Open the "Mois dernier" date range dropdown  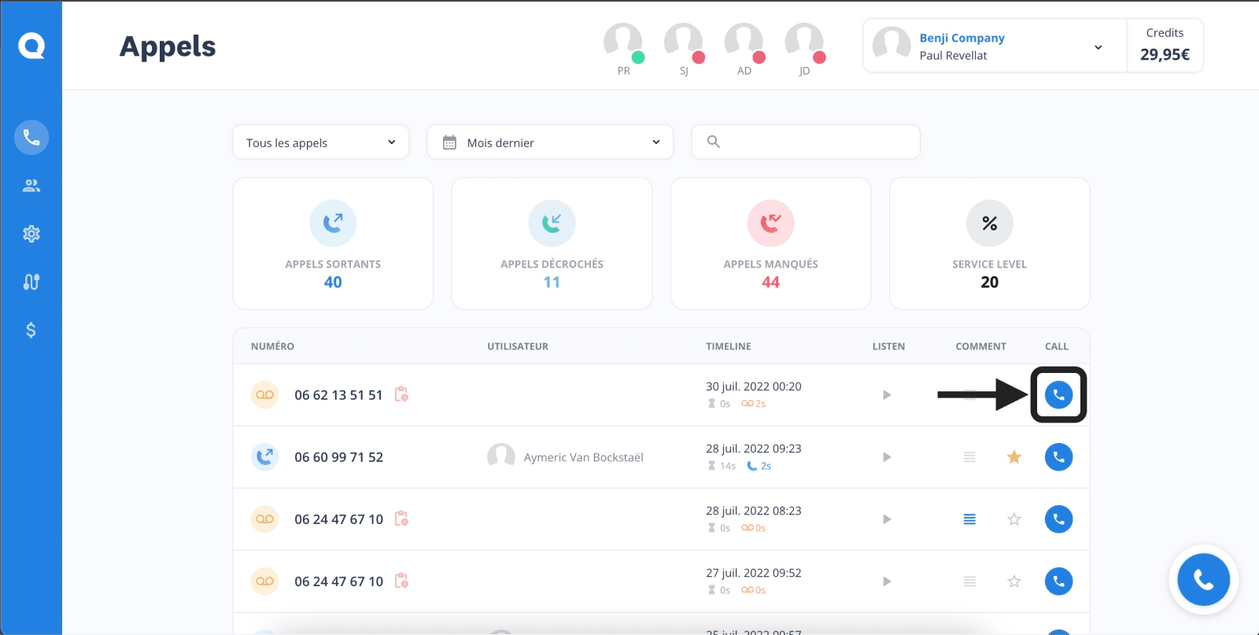tap(550, 142)
